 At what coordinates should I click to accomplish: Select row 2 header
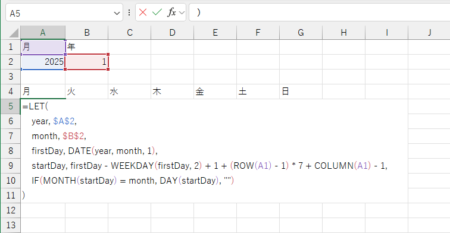pyautogui.click(x=11, y=62)
